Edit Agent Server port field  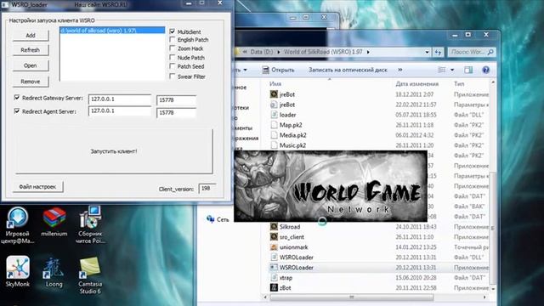click(176, 113)
